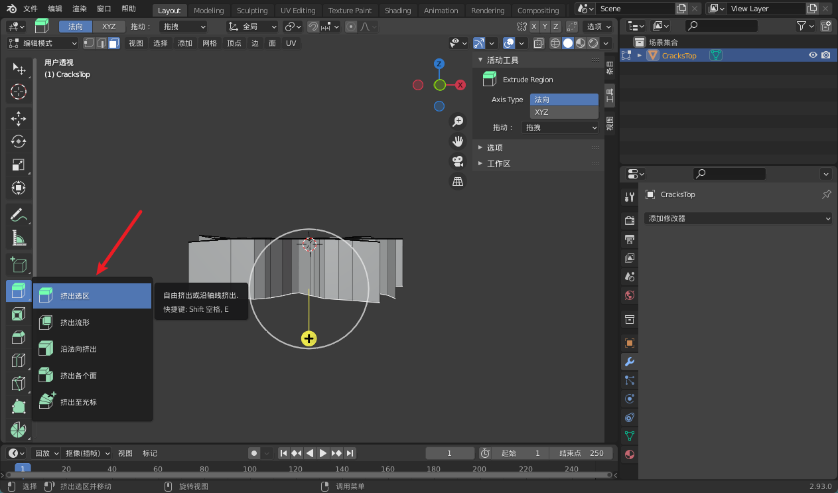Select the Spin tool
The image size is (838, 493).
[x=19, y=429]
